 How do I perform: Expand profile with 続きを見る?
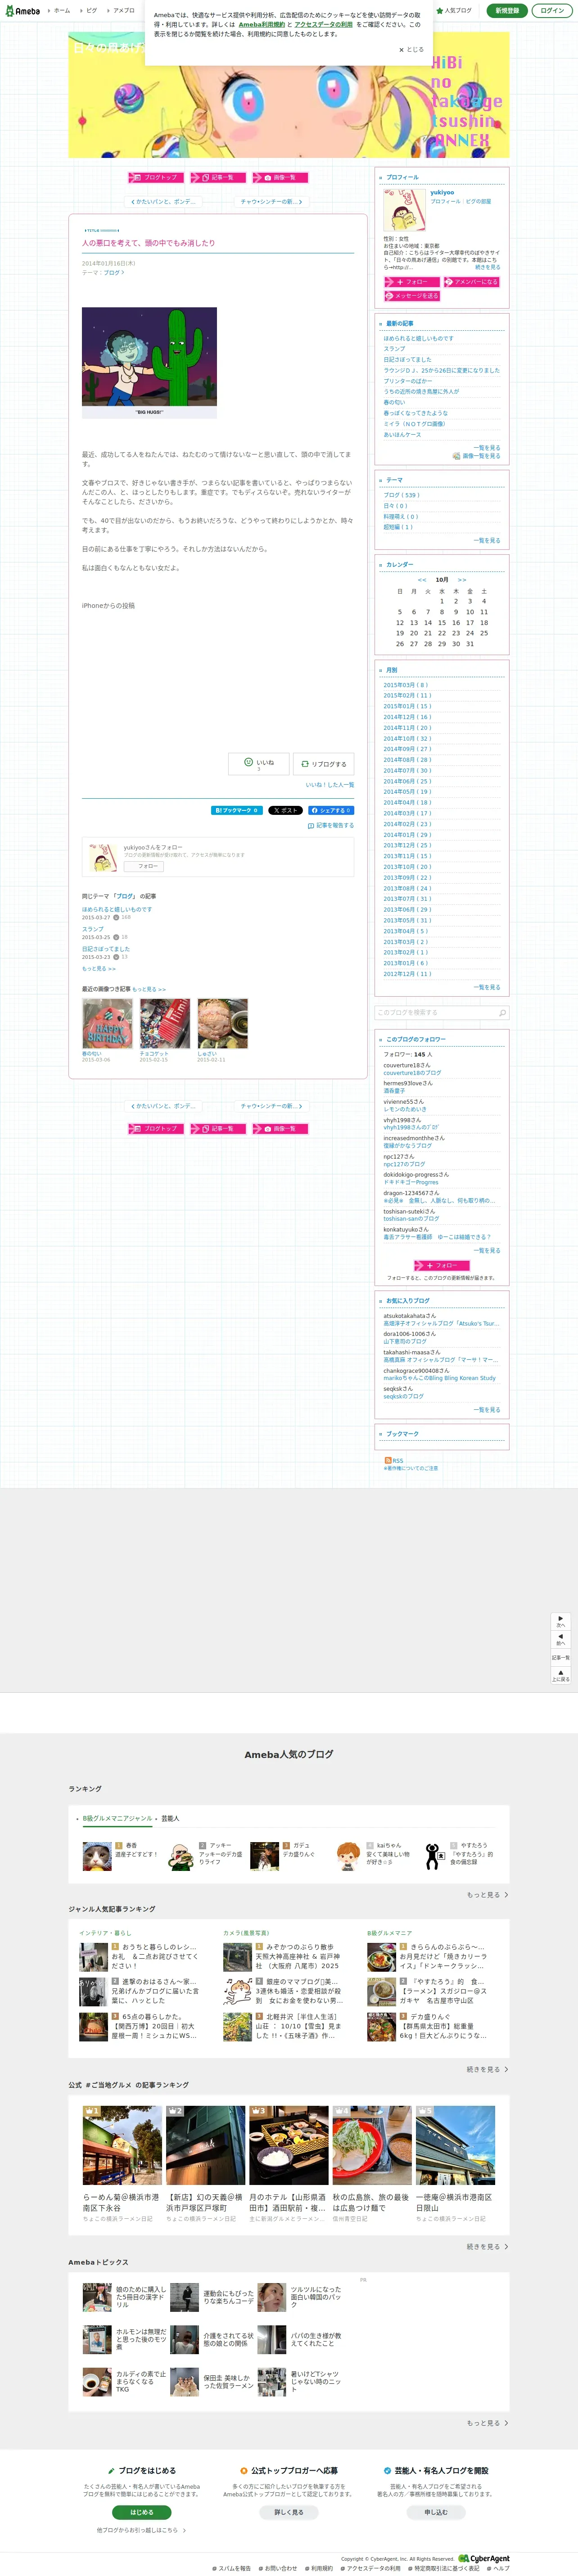click(487, 267)
